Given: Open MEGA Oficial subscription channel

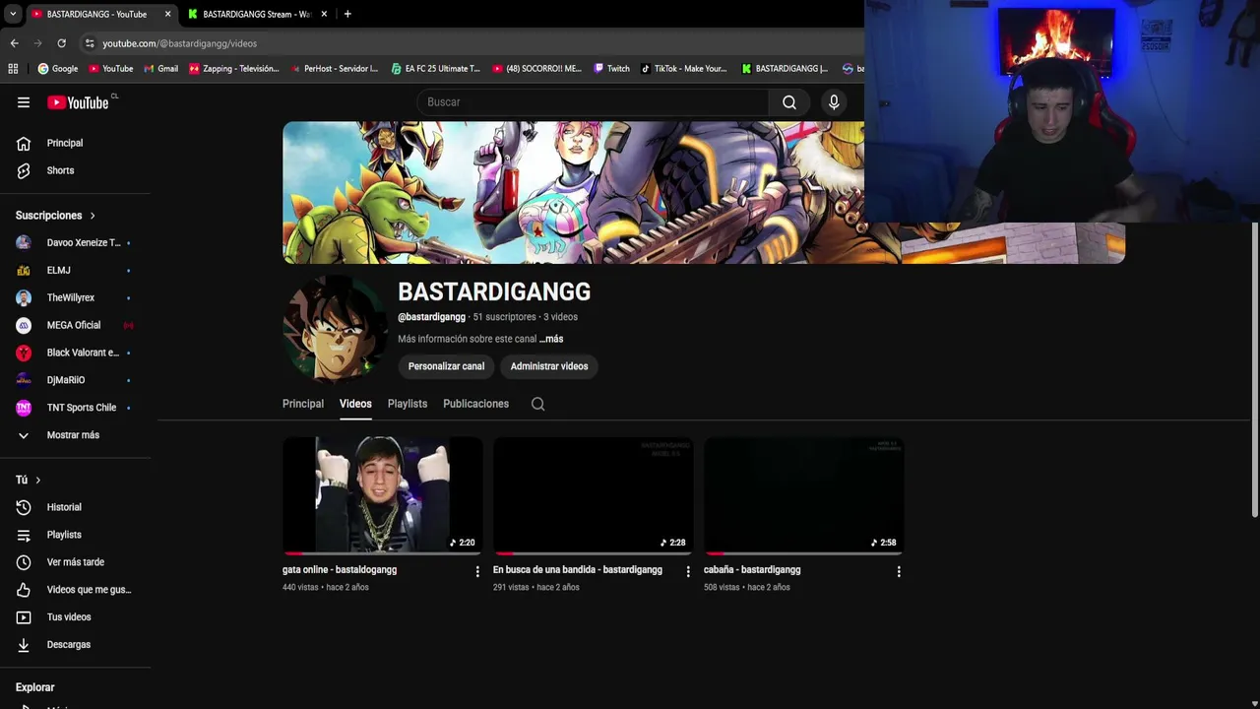Looking at the screenshot, I should pos(76,325).
